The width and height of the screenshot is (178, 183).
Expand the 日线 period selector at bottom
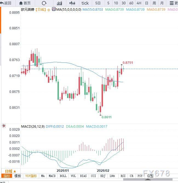coord(11,171)
